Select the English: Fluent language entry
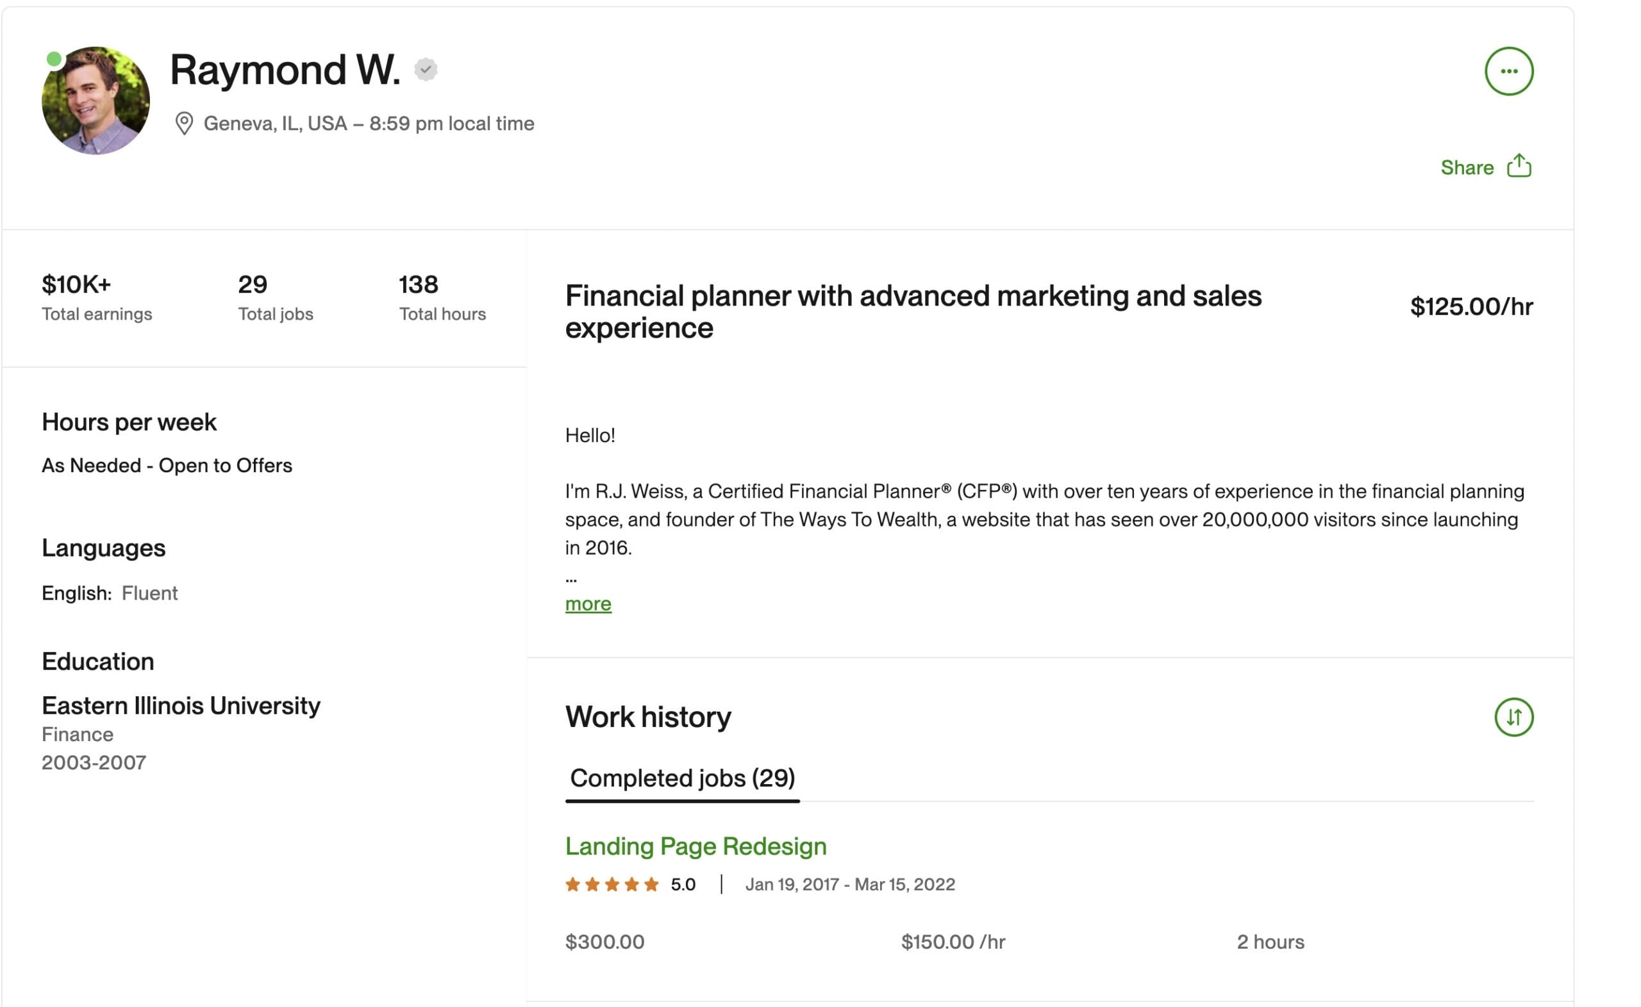Screen dimensions: 1641x1007 (110, 592)
